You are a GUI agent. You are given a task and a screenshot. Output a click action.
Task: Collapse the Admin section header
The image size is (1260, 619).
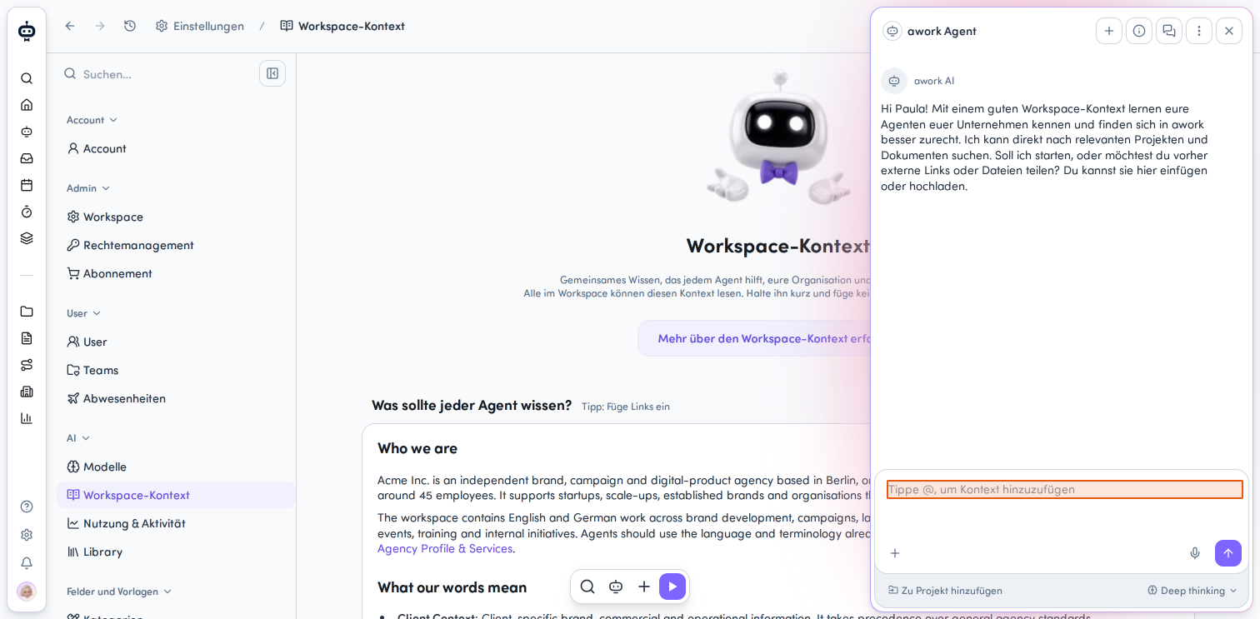(x=88, y=188)
